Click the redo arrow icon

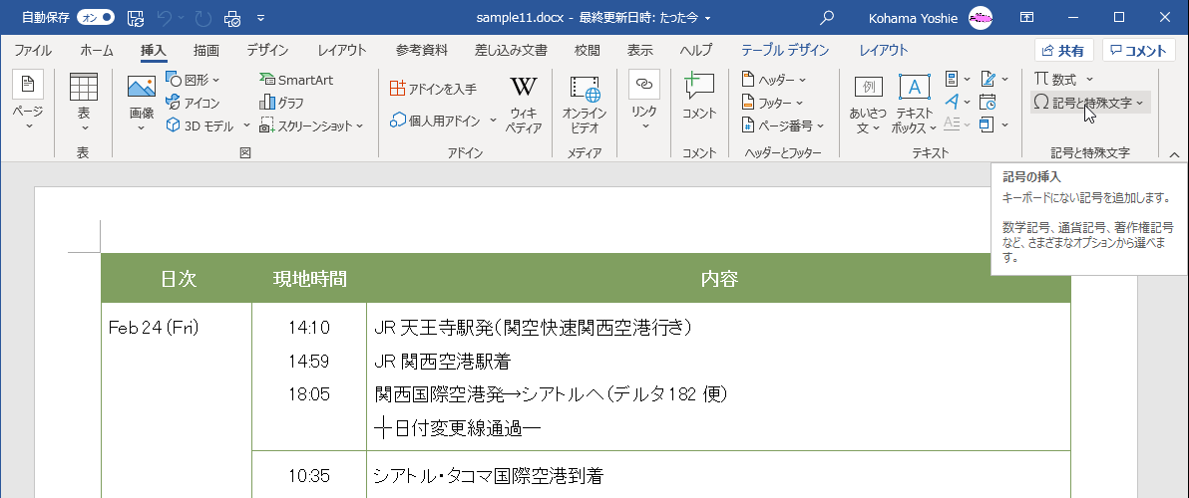coord(202,17)
